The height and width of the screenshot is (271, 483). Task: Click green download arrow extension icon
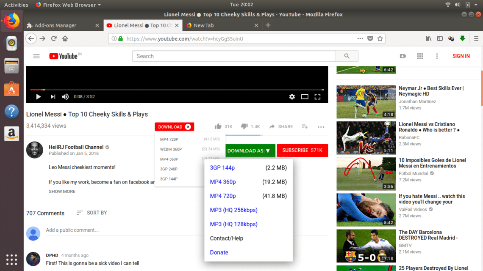coord(462,38)
